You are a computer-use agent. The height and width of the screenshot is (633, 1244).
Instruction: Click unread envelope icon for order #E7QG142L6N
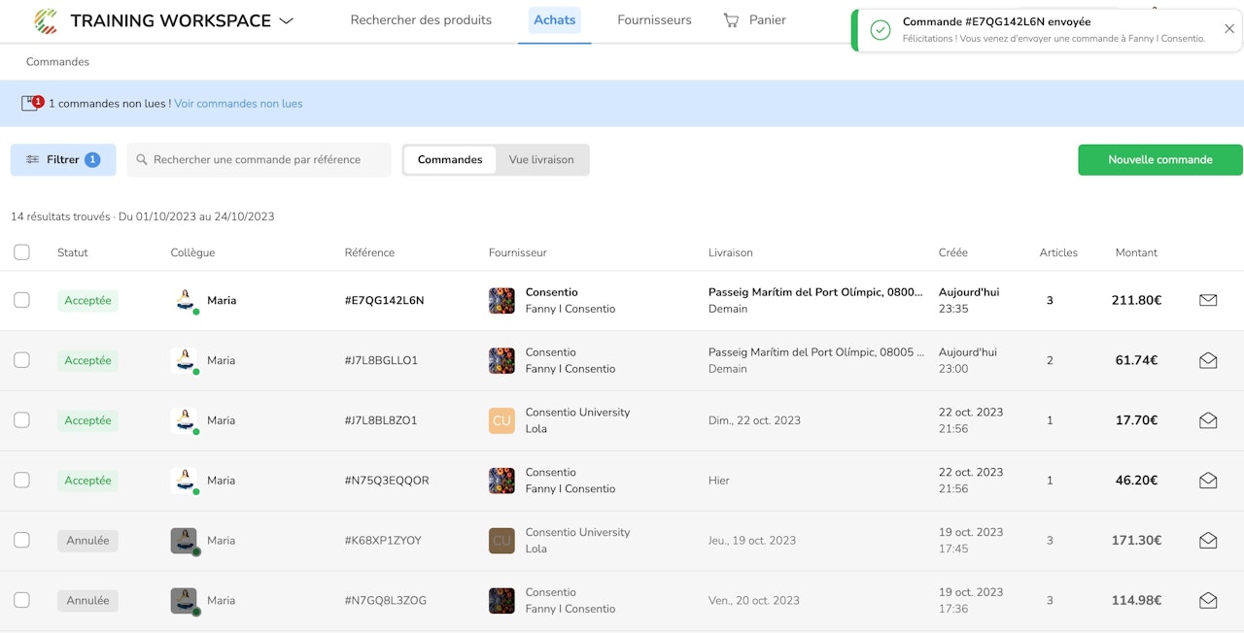tap(1208, 301)
